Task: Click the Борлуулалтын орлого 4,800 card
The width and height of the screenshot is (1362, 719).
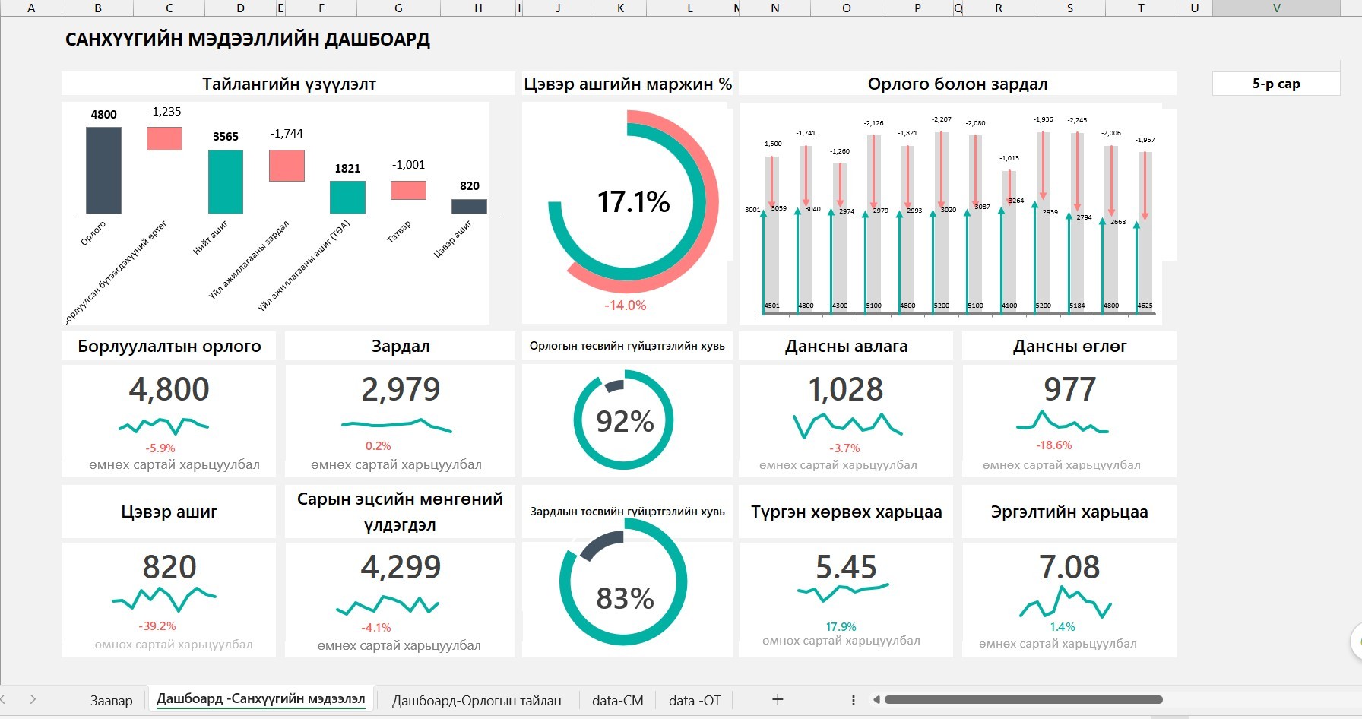Action: [169, 420]
